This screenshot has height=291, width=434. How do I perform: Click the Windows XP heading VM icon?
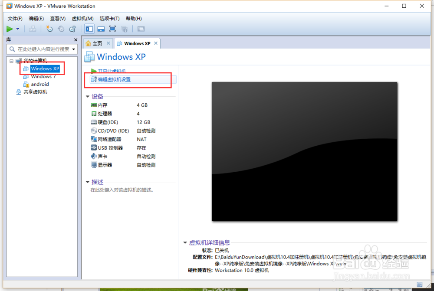[89, 56]
